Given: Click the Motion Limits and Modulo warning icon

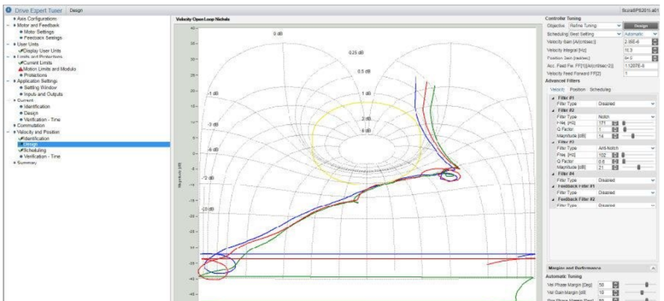Looking at the screenshot, I should tap(21, 69).
